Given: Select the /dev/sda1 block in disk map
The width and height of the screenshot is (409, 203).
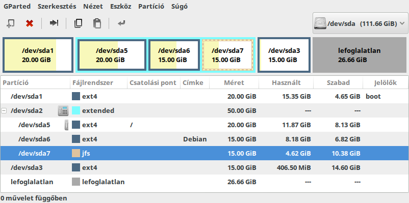Looking at the screenshot, I should point(38,55).
